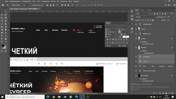This screenshot has width=176, height=99.
Task: Click the rotate icon in the Photos viewer
Action: point(56,64)
